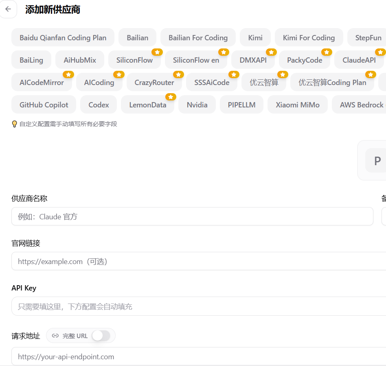Click the star badge on 优云智算
This screenshot has width=386, height=380.
click(283, 74)
